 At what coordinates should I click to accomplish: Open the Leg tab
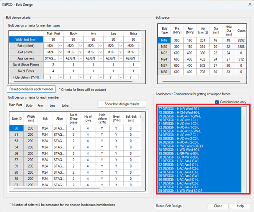(x=52, y=105)
